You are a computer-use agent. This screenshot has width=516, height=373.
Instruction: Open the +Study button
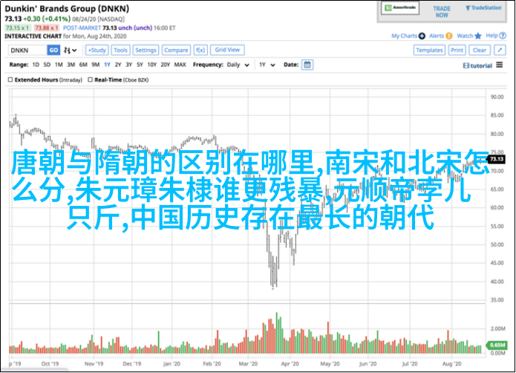(x=97, y=51)
